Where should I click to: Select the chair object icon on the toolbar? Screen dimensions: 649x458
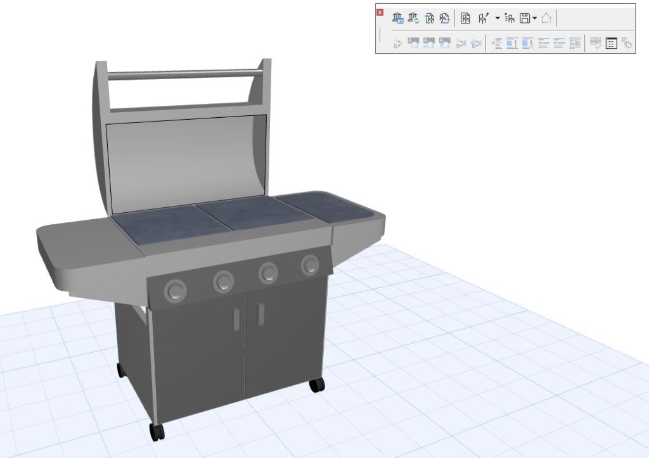484,18
